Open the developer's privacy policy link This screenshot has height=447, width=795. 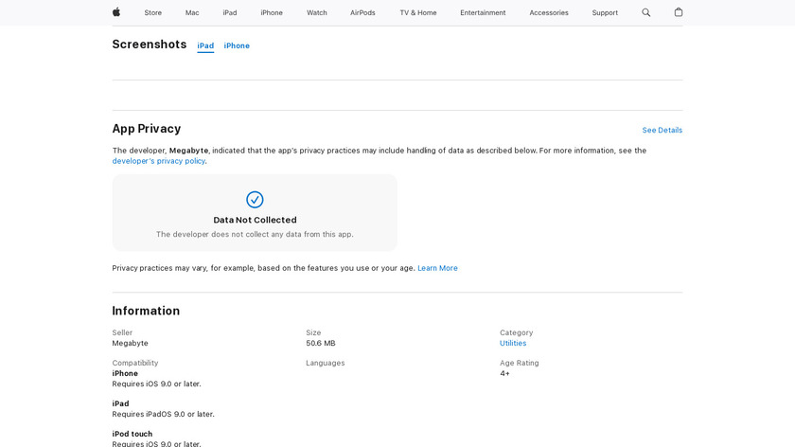[158, 161]
